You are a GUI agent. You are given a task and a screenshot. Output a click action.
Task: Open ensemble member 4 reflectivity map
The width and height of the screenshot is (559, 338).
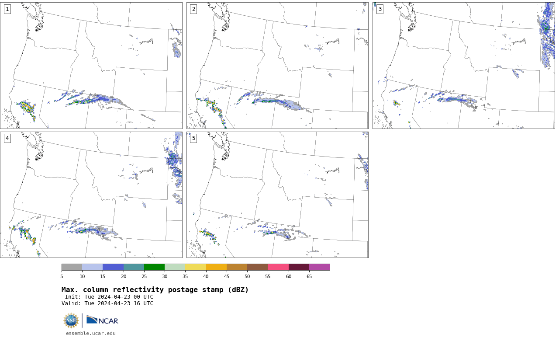coord(91,195)
